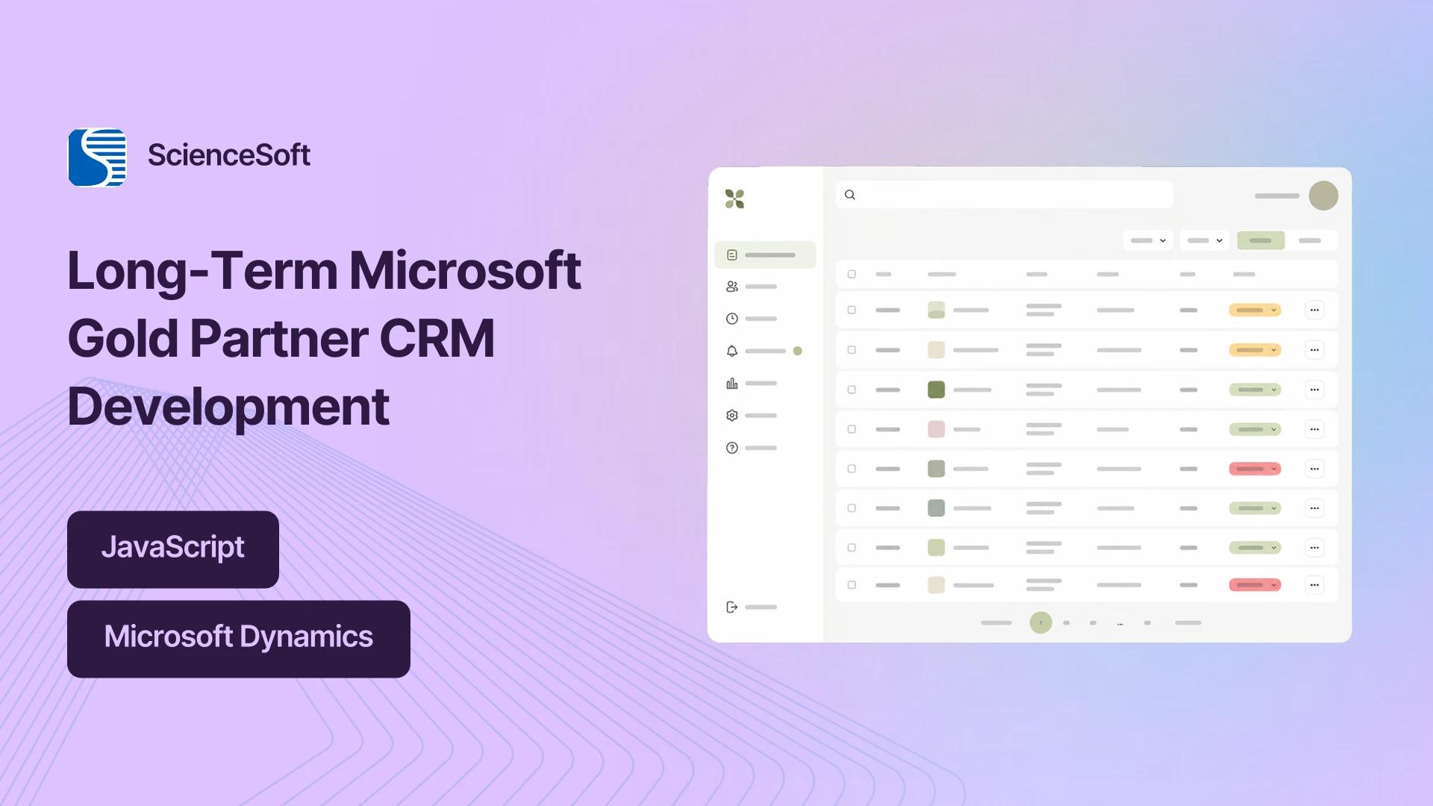Click the JavaScript tag
Viewport: 1433px width, 806px height.
click(x=173, y=549)
